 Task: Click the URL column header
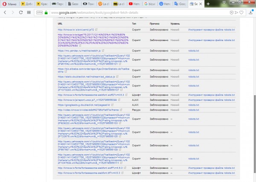60,23
